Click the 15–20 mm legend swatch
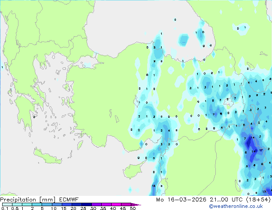Image resolution: width=272 pixels, height=210 pixels. coord(67,204)
